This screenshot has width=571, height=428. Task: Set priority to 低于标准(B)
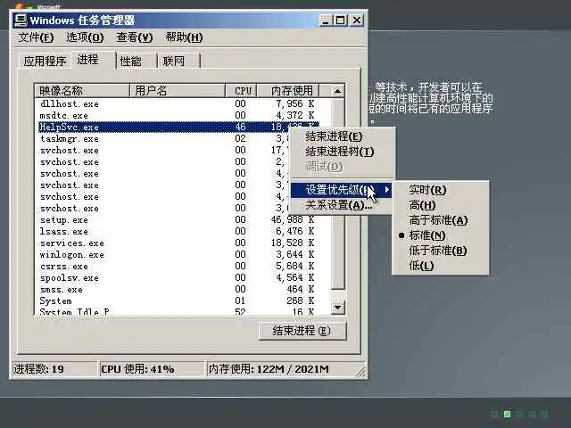pos(441,251)
